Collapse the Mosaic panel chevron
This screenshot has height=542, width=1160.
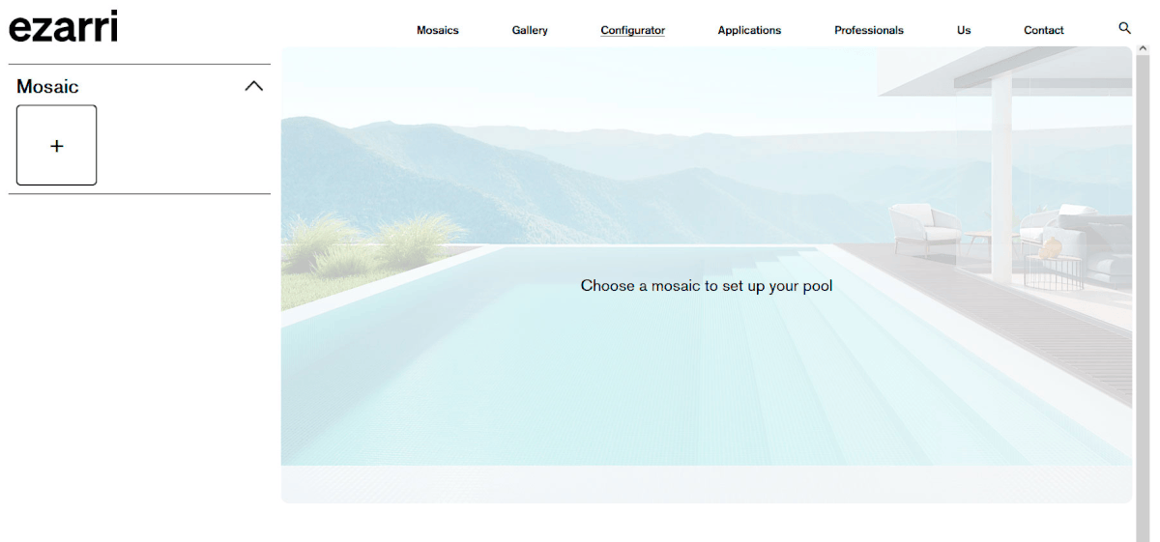tap(253, 86)
